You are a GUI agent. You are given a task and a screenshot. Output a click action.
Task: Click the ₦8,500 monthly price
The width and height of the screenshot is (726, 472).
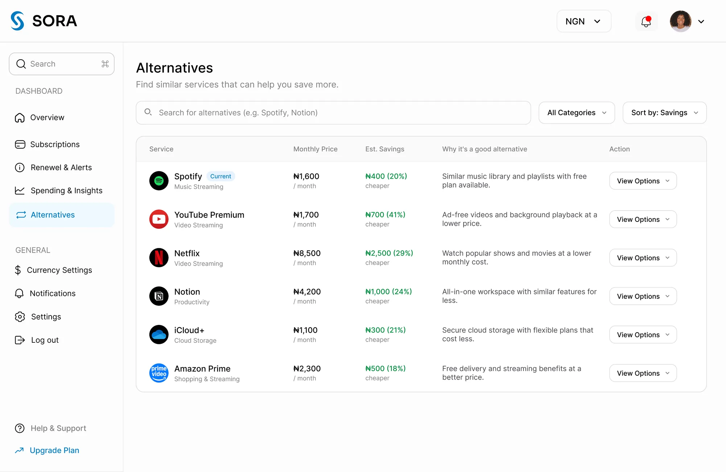tap(307, 253)
